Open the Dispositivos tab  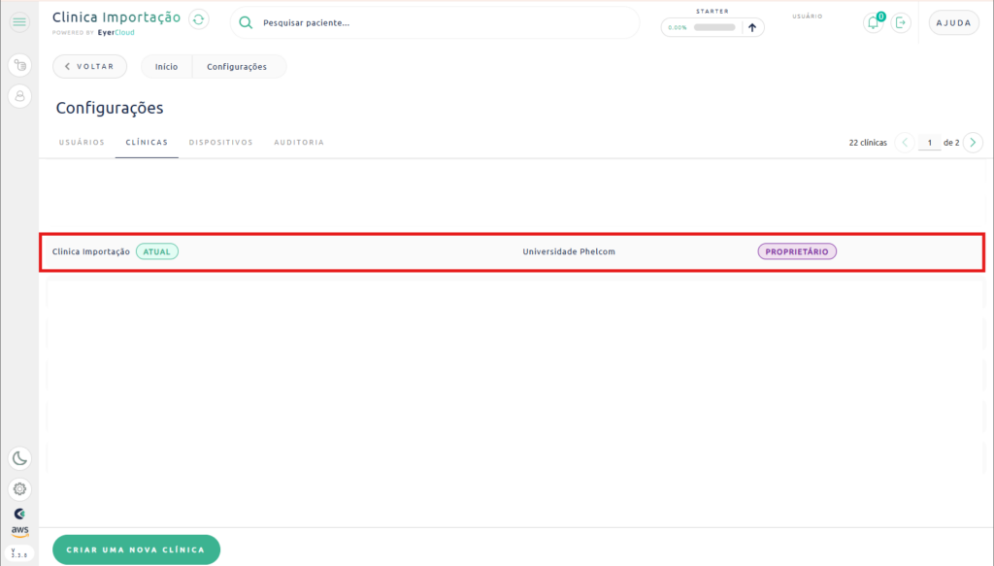pos(220,143)
